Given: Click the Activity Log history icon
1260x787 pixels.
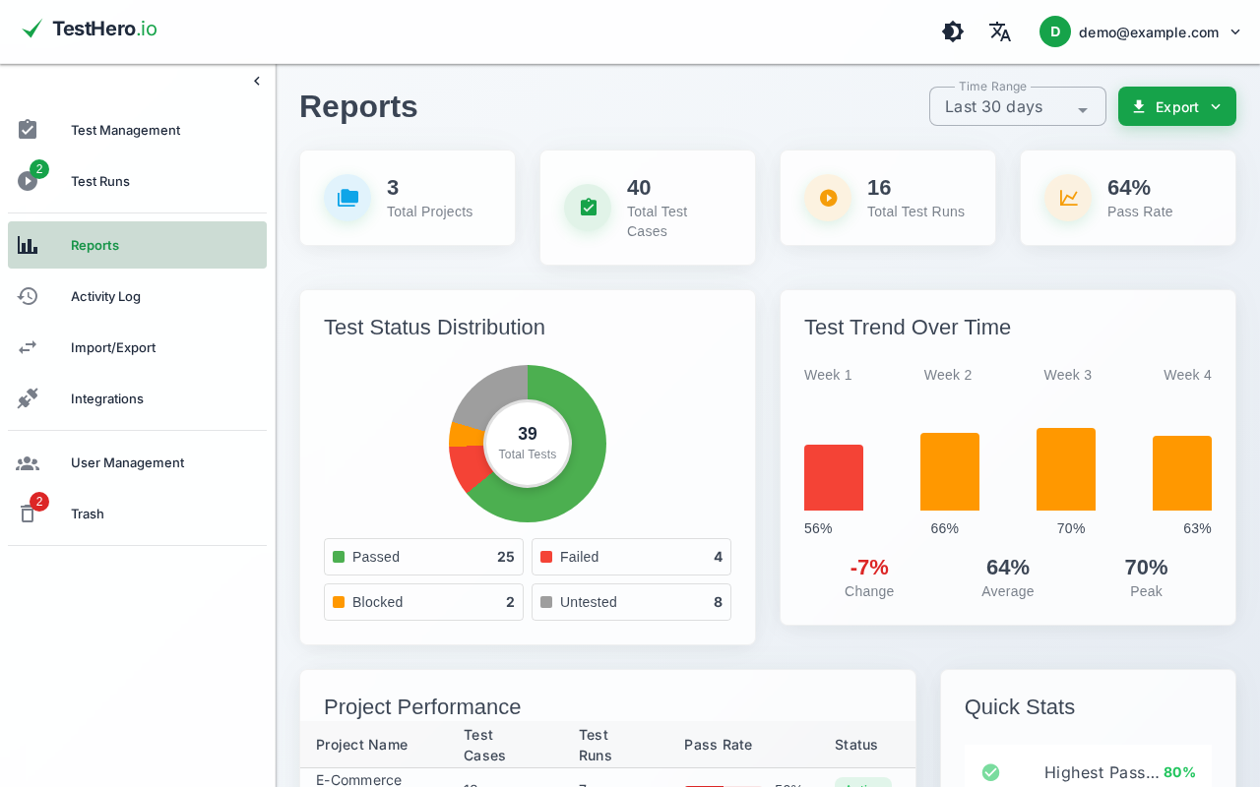Looking at the screenshot, I should pos(28,296).
